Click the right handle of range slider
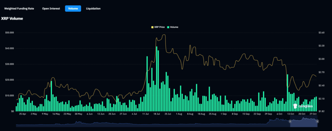Image resolution: width=332 pixels, height=131 pixels. pos(317,121)
